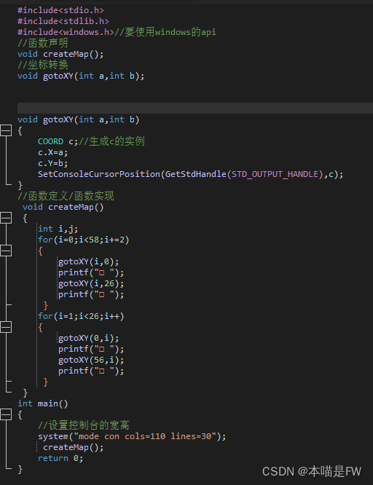The image size is (373, 485).
Task: Click the 'STD_OUTPUT_HANDLE' macro
Action: (x=275, y=175)
